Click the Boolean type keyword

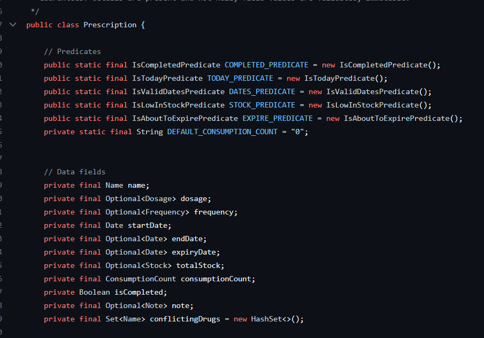(95, 293)
